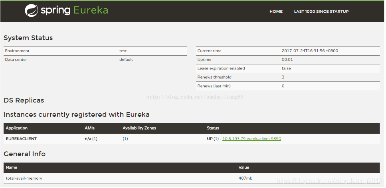Click the Name column header
The height and width of the screenshot is (188, 386).
click(x=11, y=168)
